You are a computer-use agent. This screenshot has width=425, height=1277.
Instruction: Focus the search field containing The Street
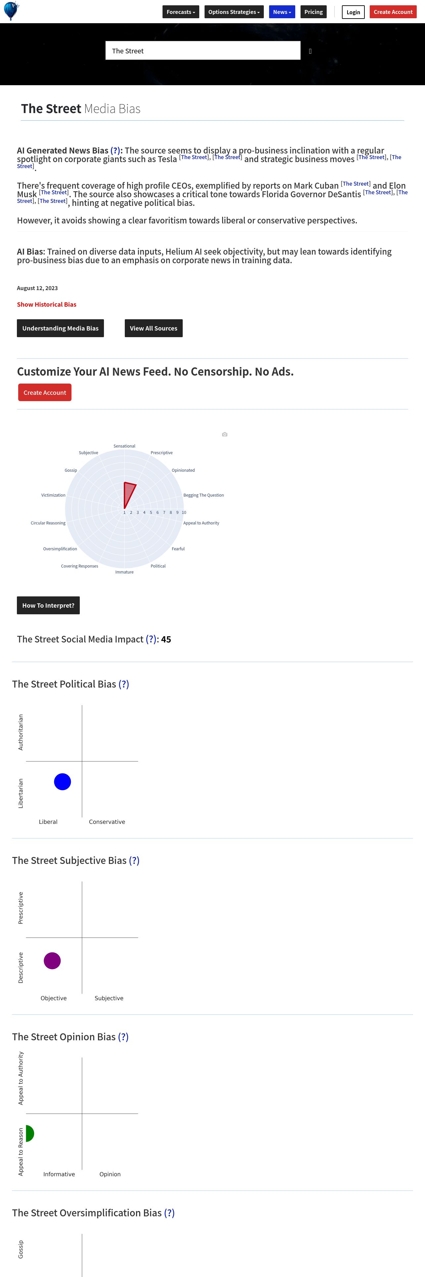tap(203, 51)
